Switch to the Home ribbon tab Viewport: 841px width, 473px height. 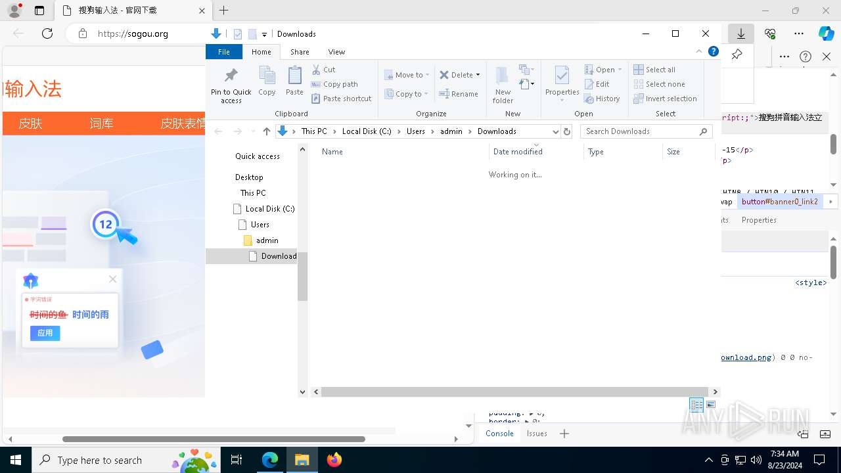point(261,52)
